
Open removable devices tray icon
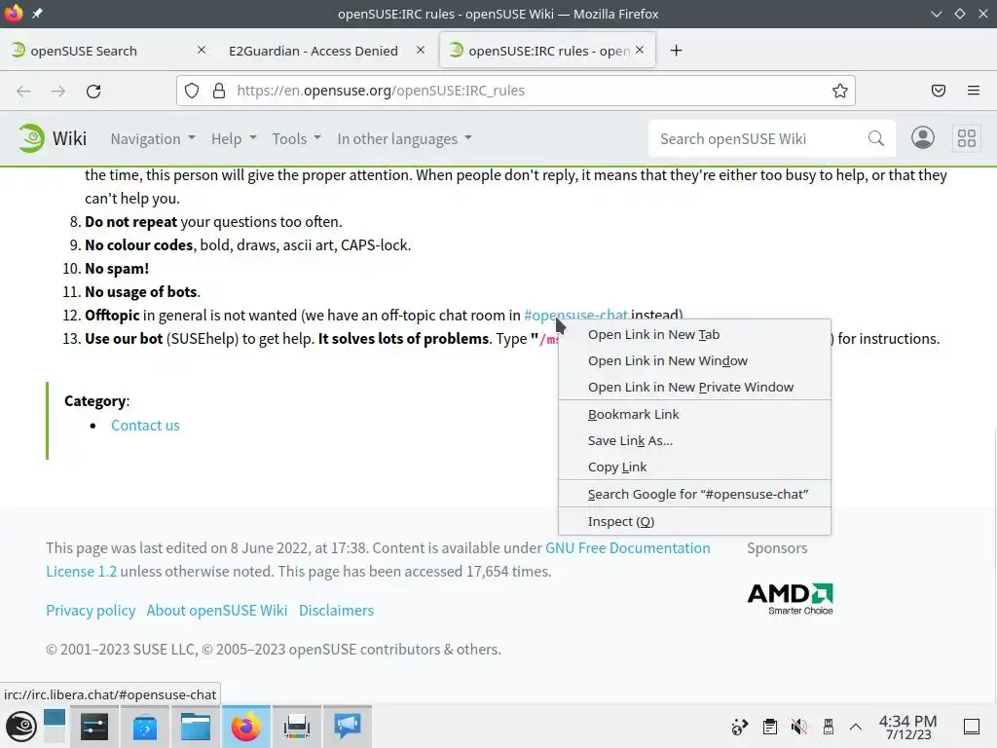pyautogui.click(x=828, y=727)
